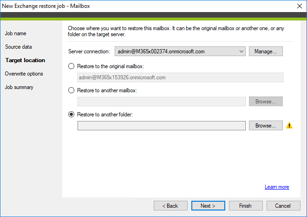The height and width of the screenshot is (217, 307).
Task: Switch to Overwrite options step
Action: click(x=24, y=74)
